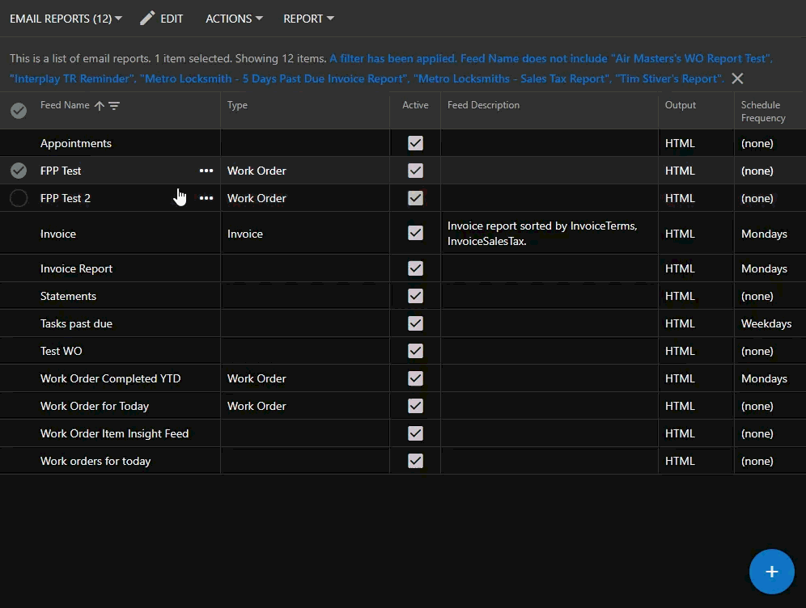Click the Feed Name column header

click(x=65, y=105)
